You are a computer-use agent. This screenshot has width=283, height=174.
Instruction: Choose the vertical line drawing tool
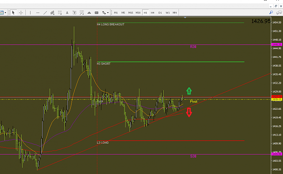tap(30, 13)
